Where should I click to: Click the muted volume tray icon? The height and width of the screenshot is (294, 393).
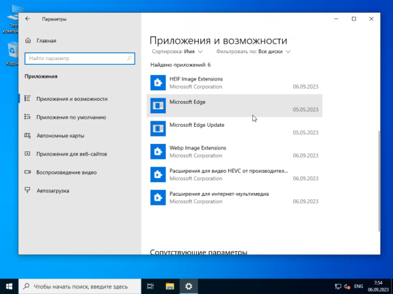tap(347, 286)
